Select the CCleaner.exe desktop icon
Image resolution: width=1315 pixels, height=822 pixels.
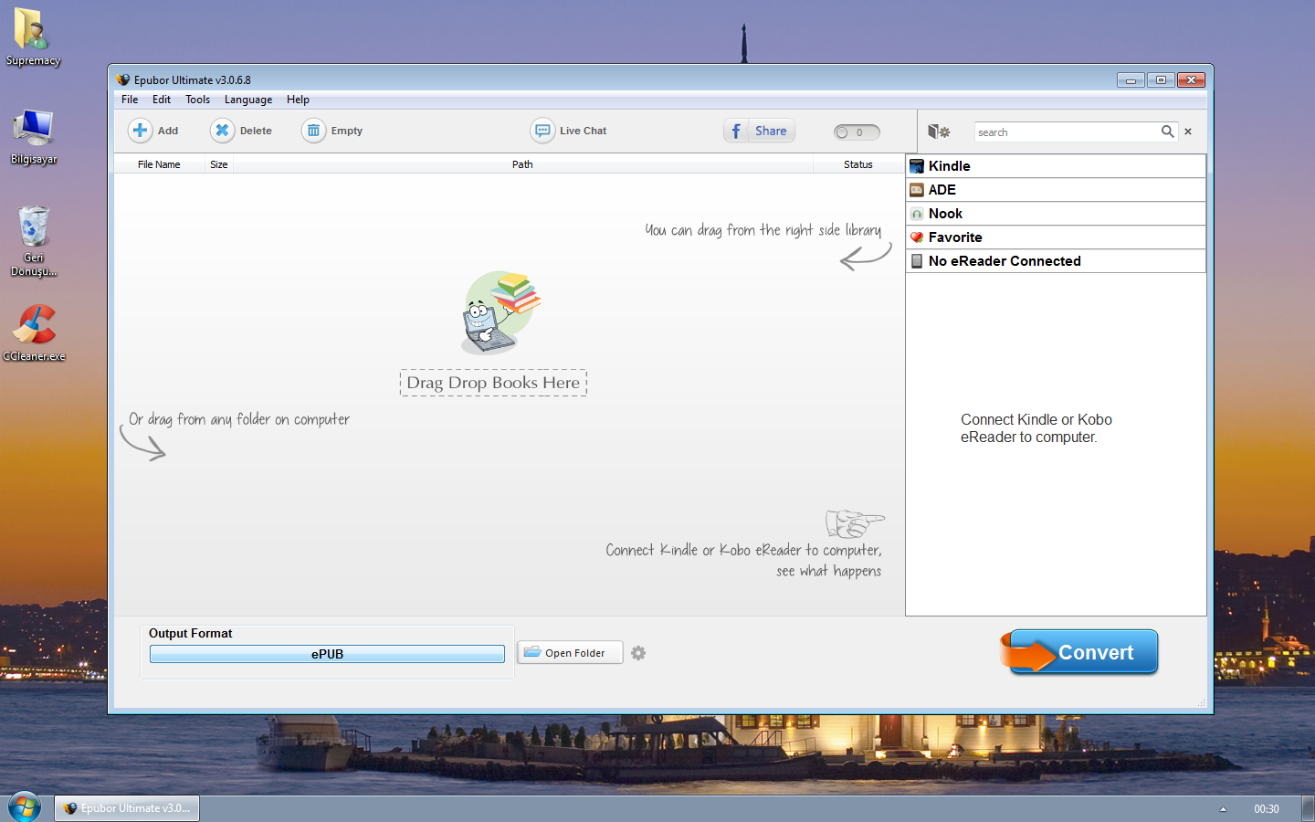pos(34,332)
